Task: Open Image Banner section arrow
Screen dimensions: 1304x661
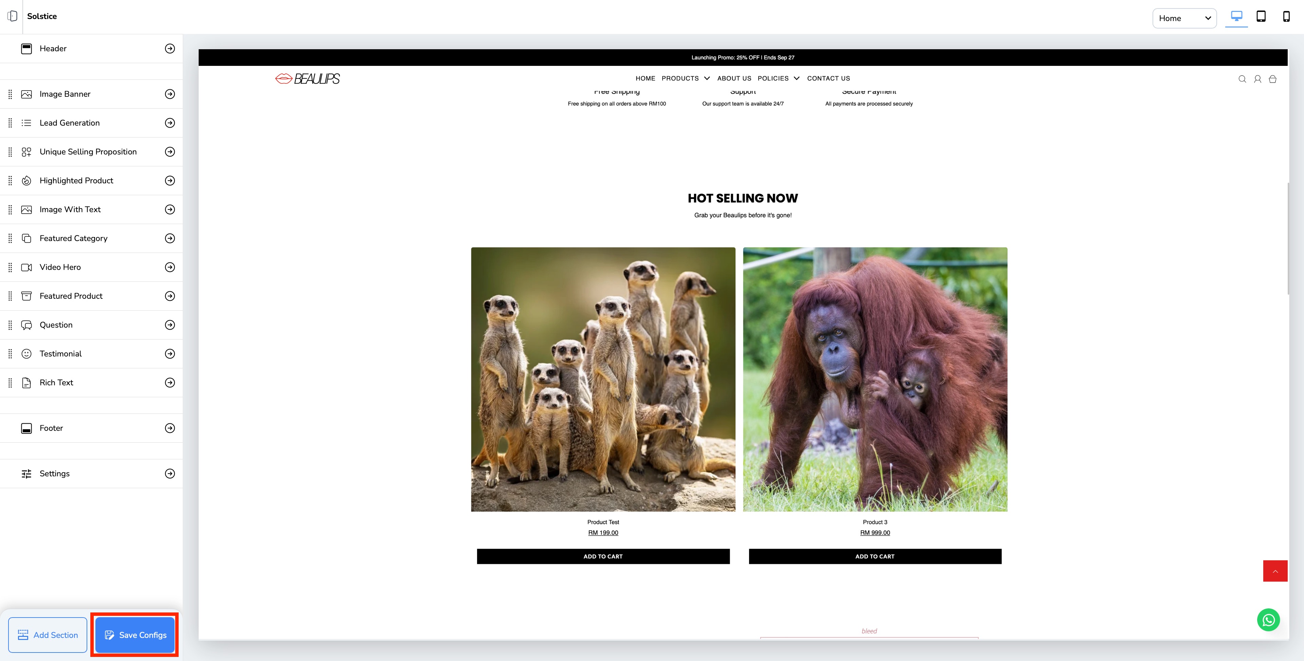Action: coord(170,94)
